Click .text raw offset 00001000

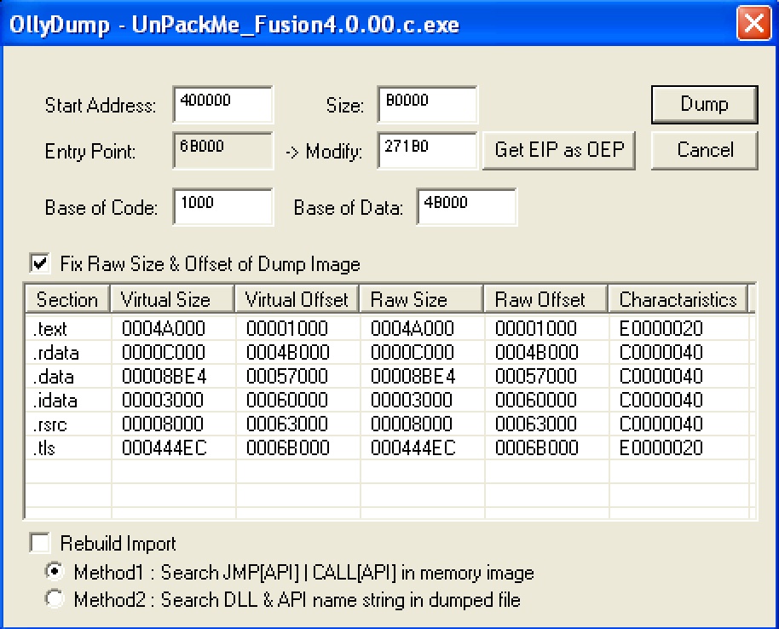pos(536,328)
